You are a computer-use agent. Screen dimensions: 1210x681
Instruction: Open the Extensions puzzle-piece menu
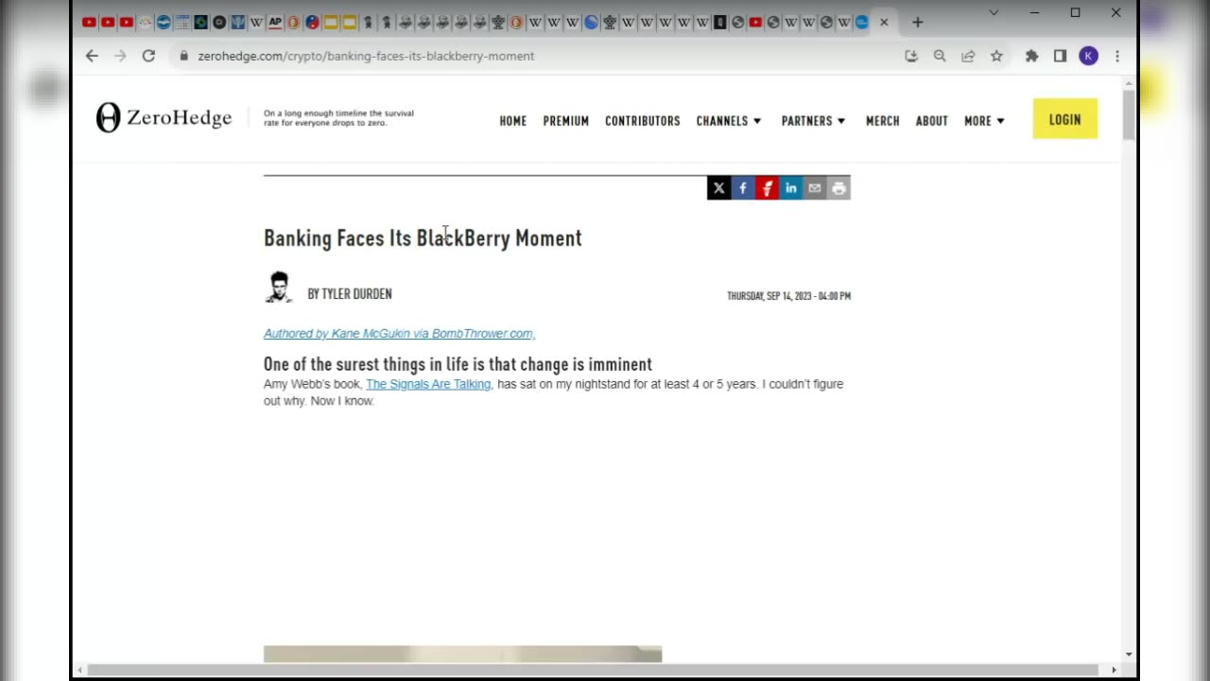1032,56
